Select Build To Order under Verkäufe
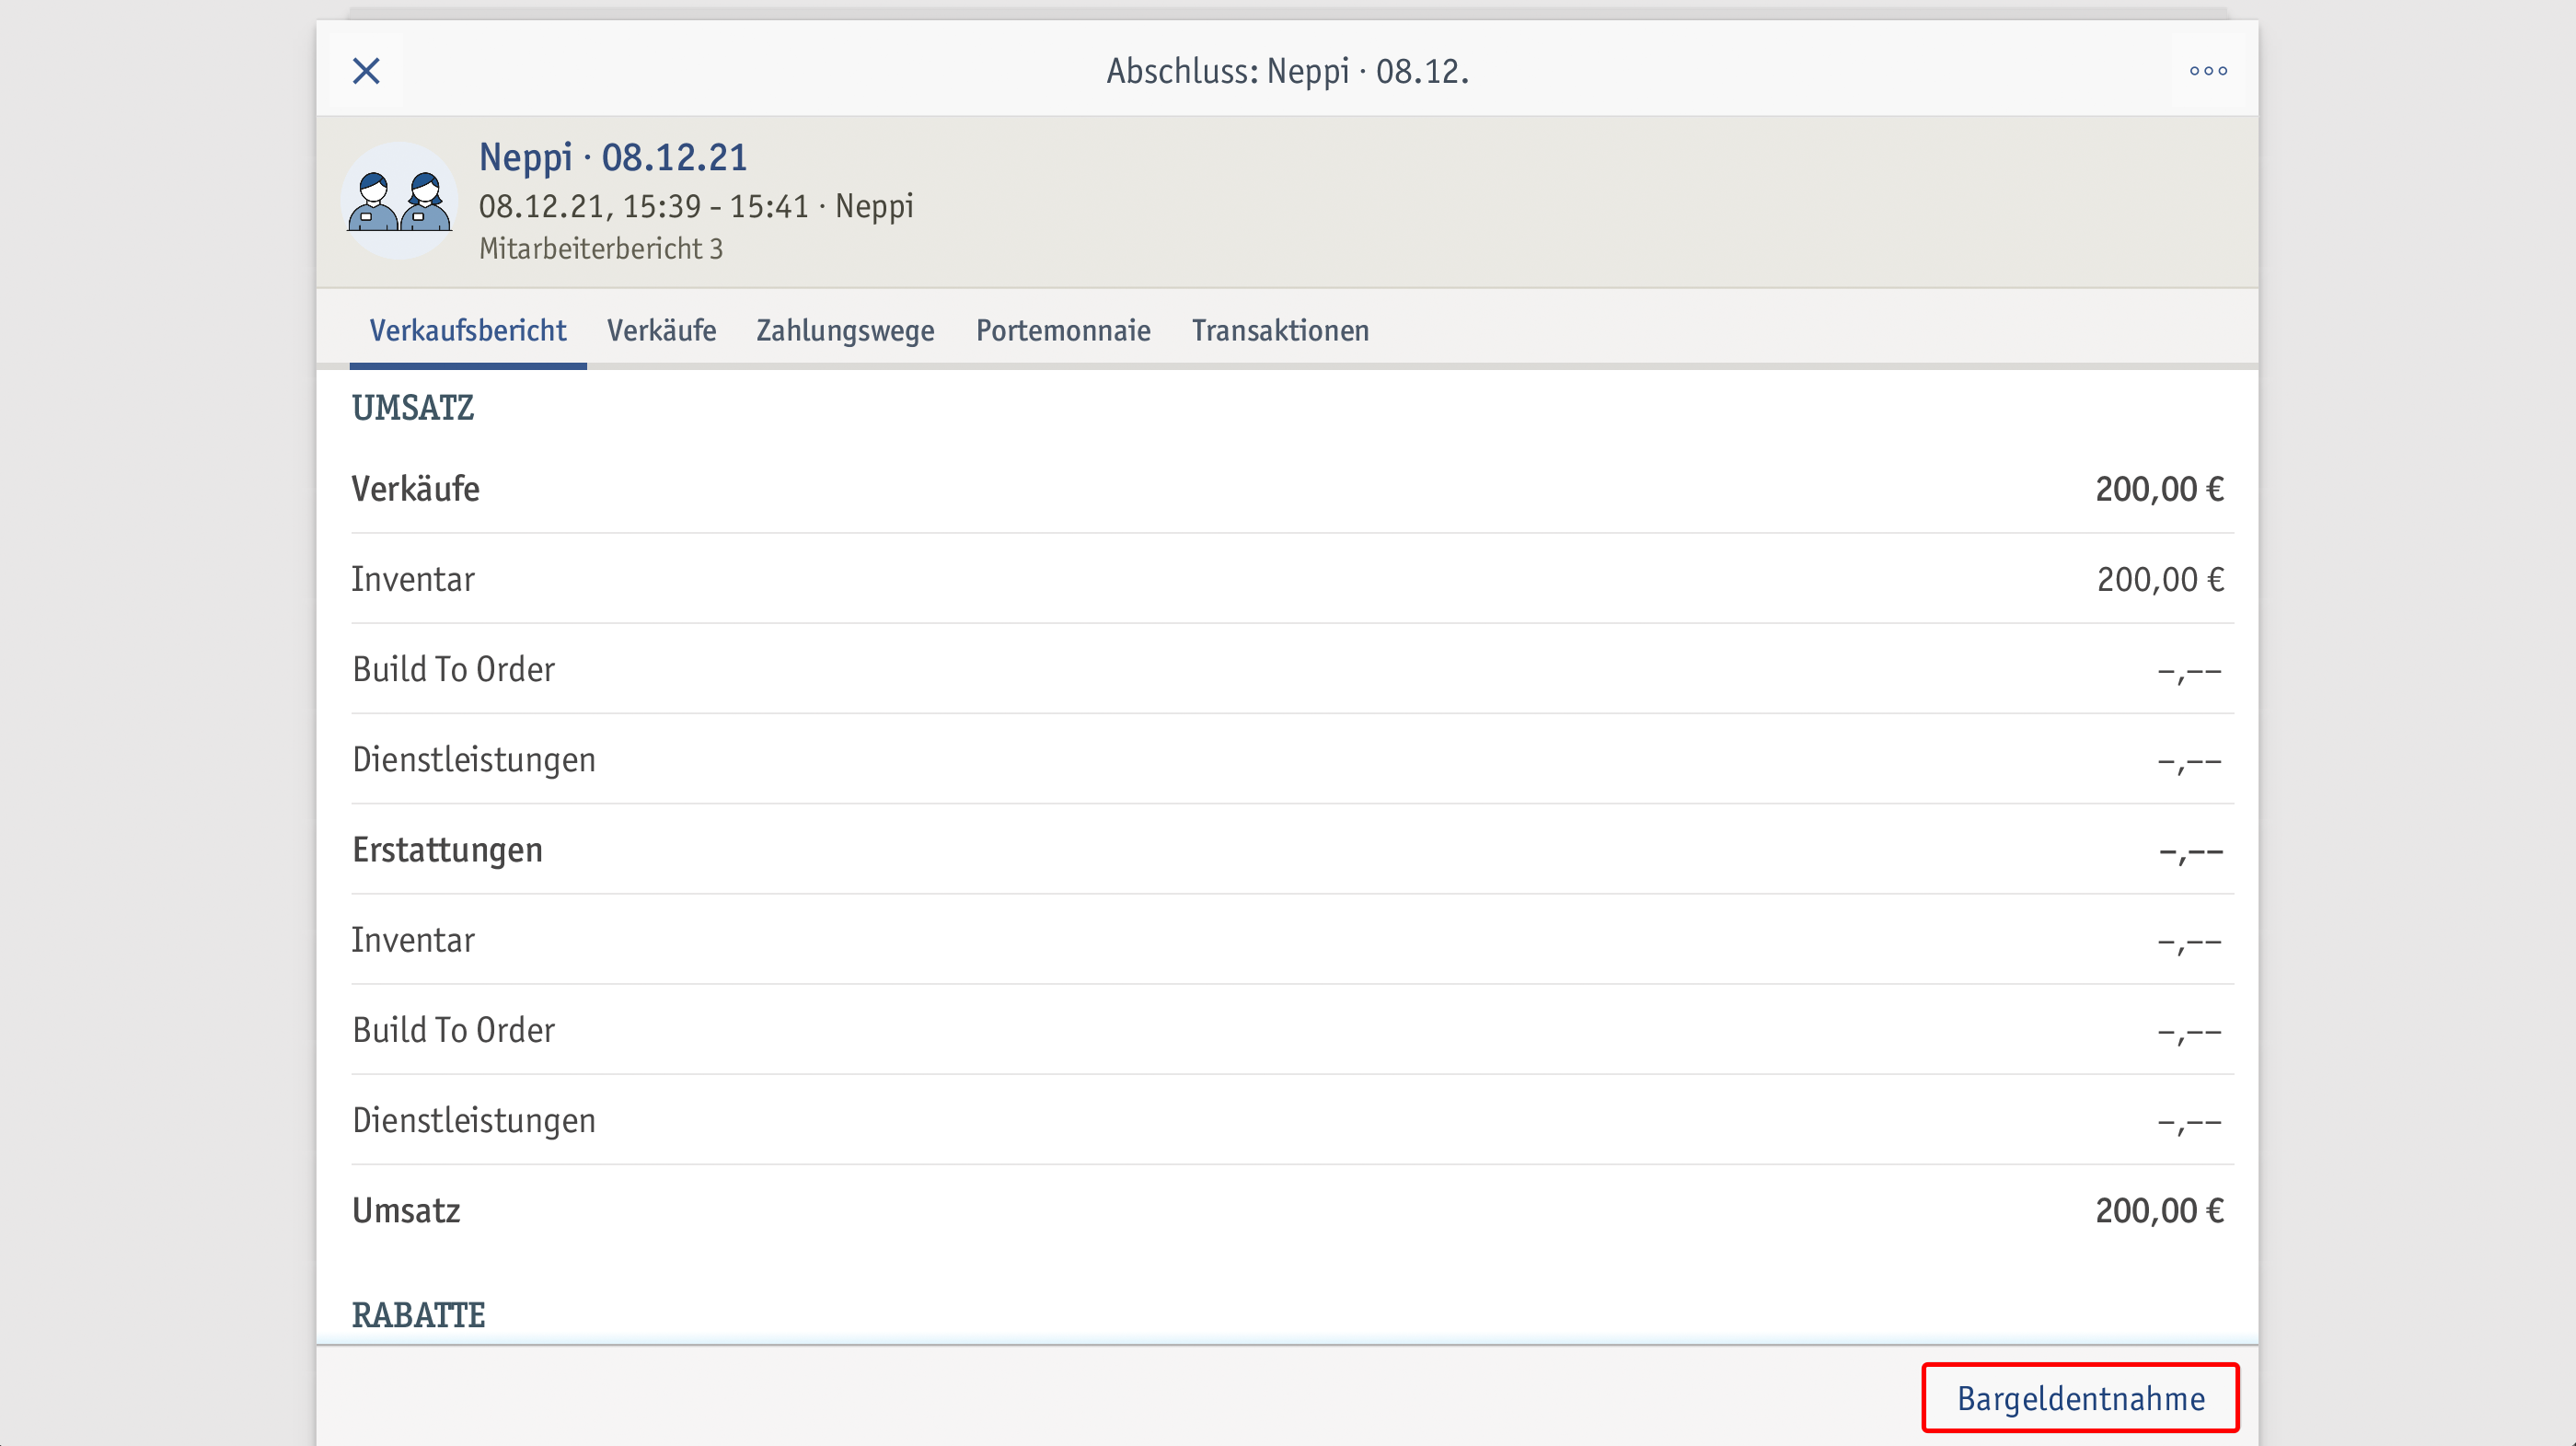Image resolution: width=2576 pixels, height=1446 pixels. [1292, 669]
